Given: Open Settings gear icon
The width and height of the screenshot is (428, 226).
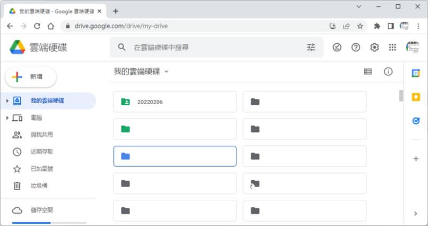Looking at the screenshot, I should click(x=374, y=48).
